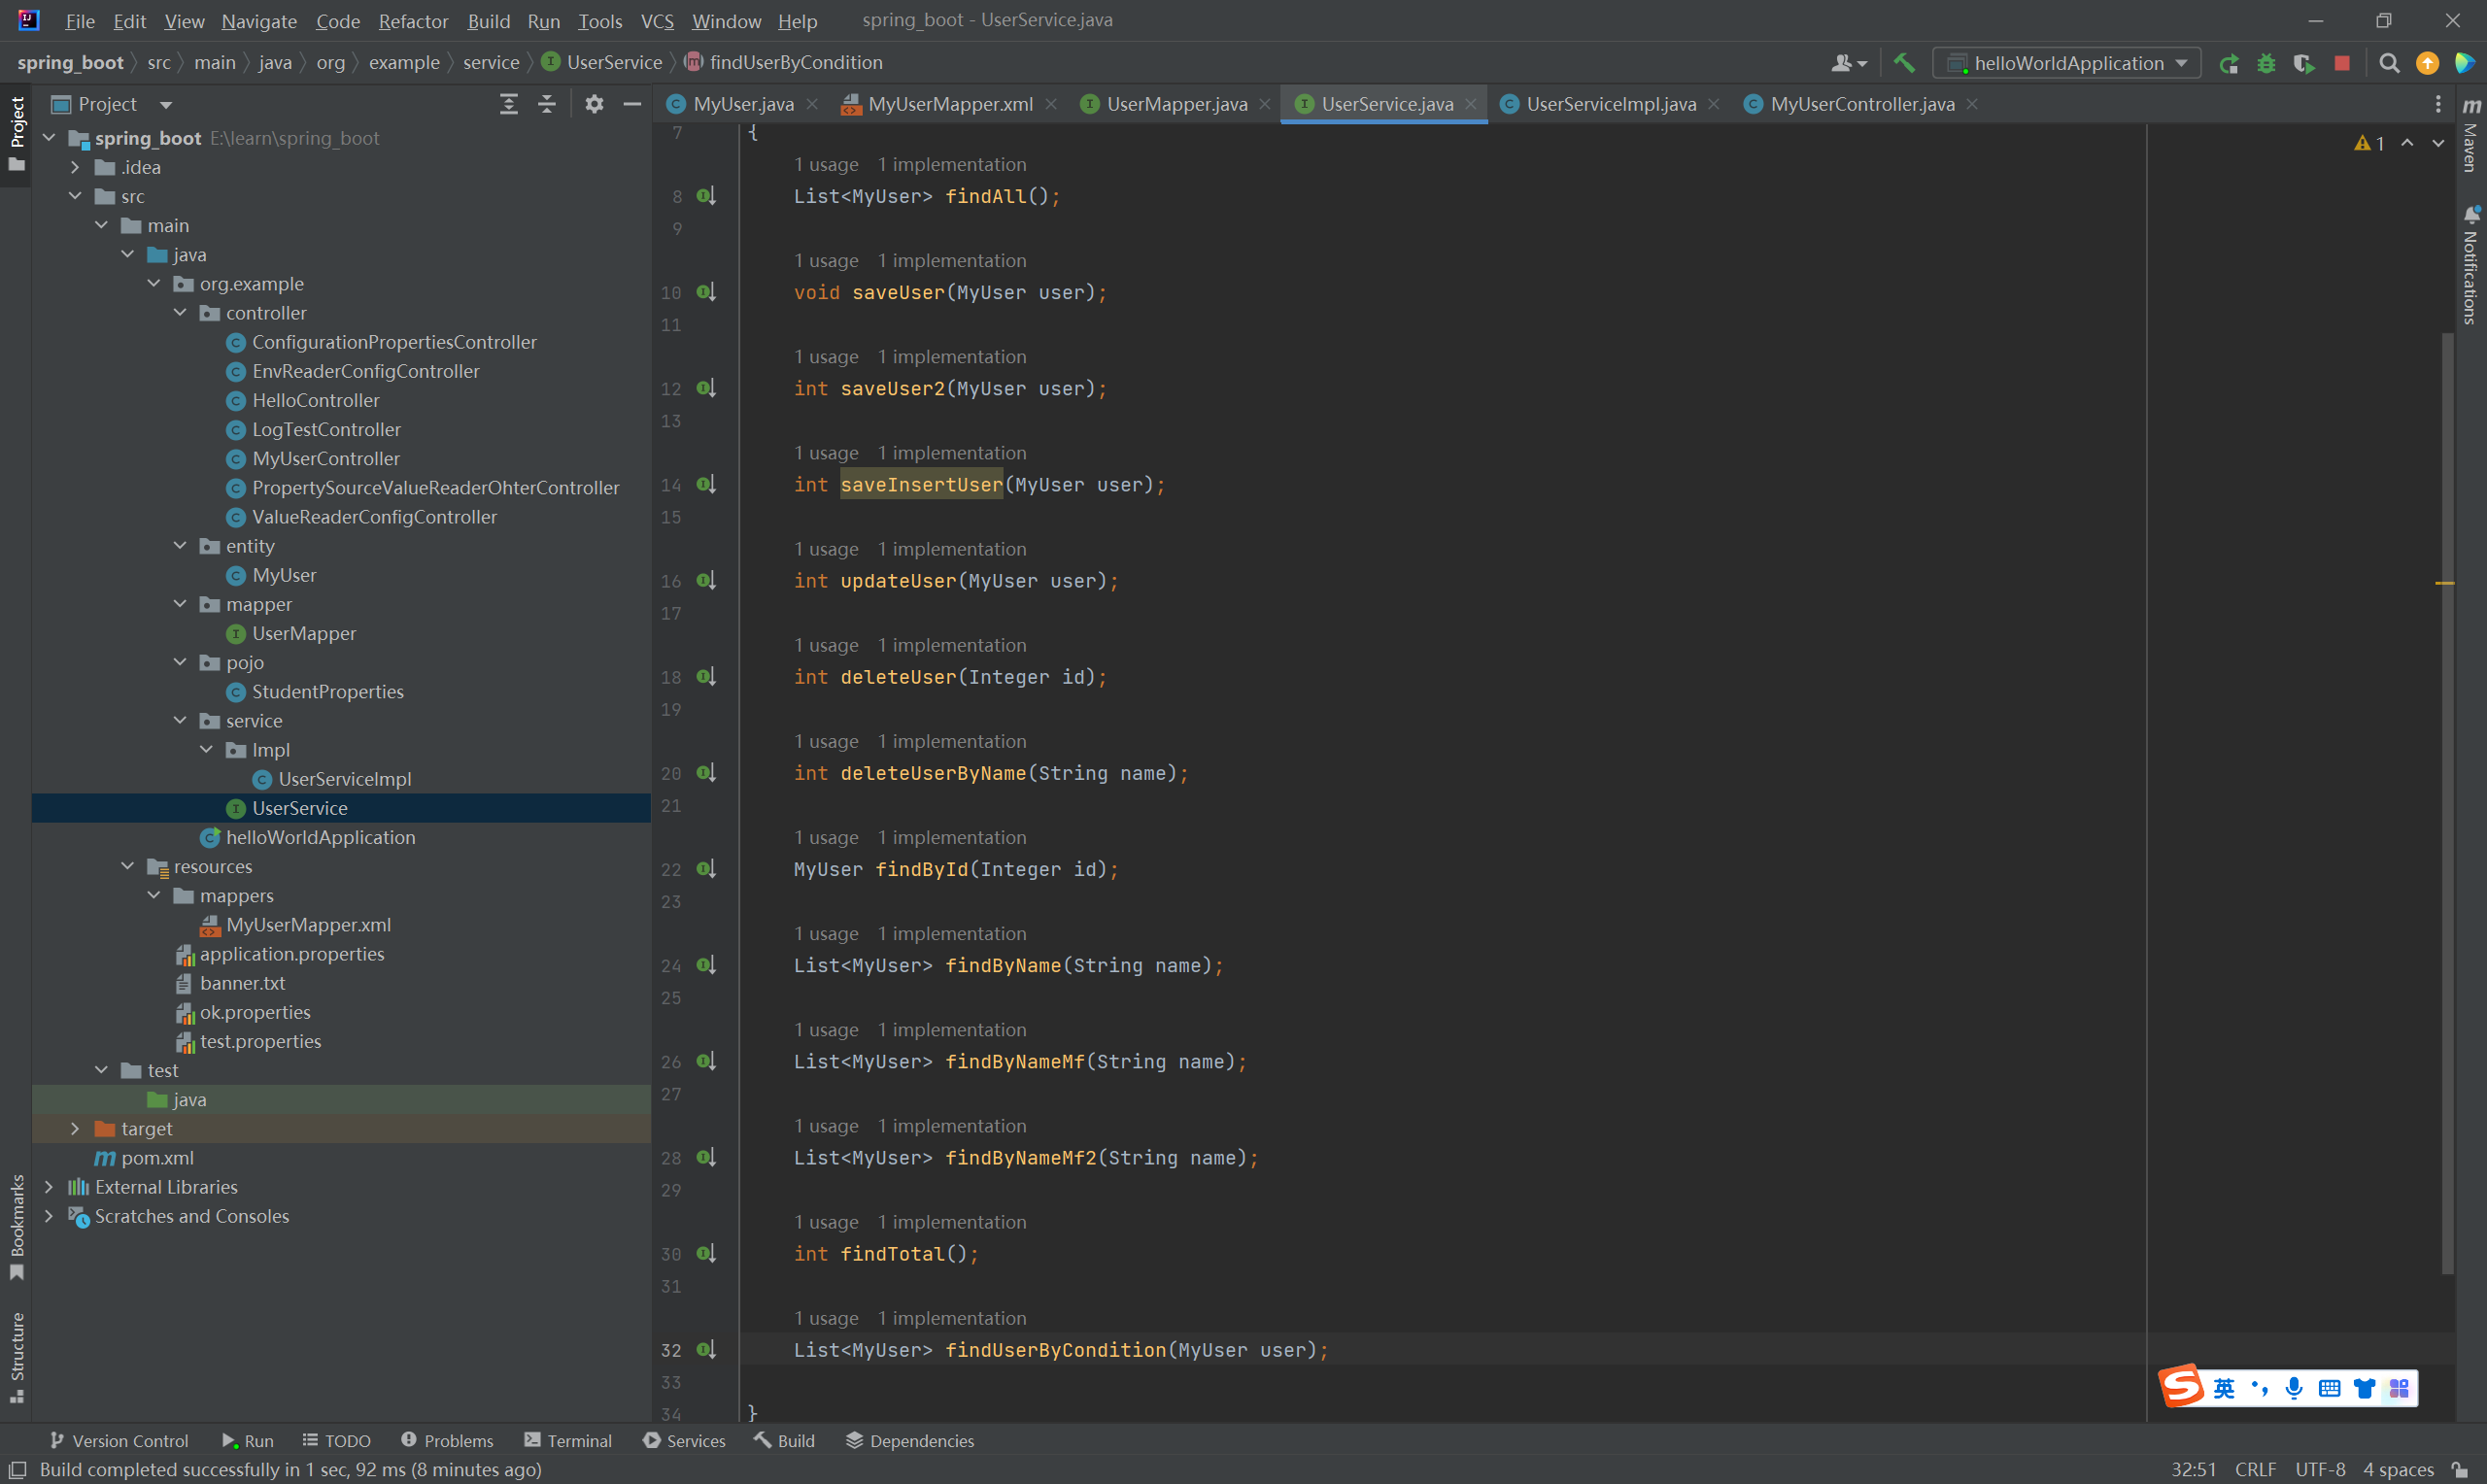Collapse the controller package
Viewport: 2487px width, 1484px height.
click(x=180, y=313)
